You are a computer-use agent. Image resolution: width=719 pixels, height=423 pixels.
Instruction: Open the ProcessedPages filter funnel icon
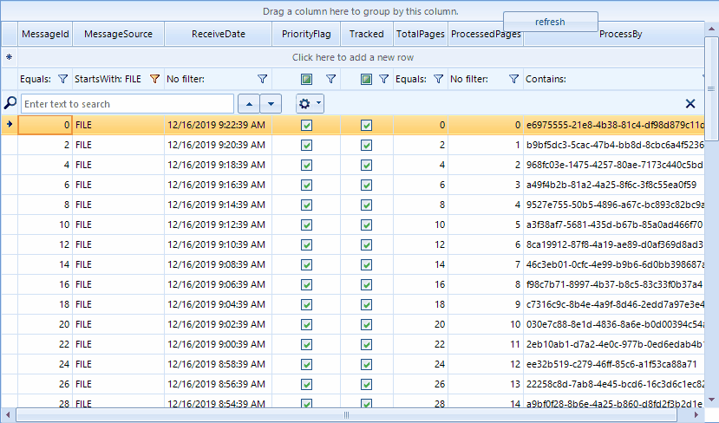point(514,79)
